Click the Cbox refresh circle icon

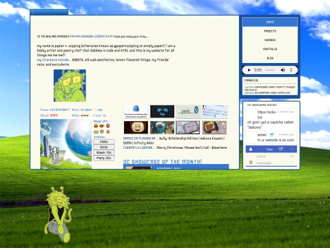click(291, 149)
